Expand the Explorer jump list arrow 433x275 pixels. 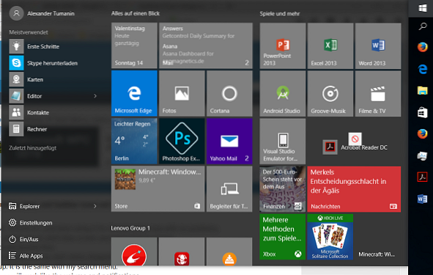[95, 206]
